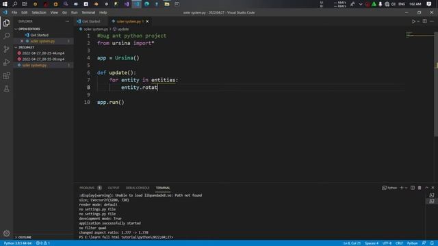Open File Explorer folder on taskbar
Image resolution: width=438 pixels, height=246 pixels.
click(167, 4)
